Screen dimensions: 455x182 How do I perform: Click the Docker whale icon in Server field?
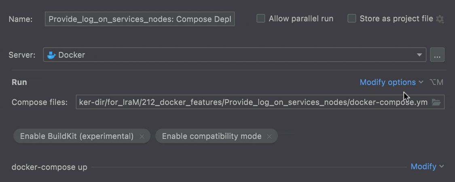51,55
